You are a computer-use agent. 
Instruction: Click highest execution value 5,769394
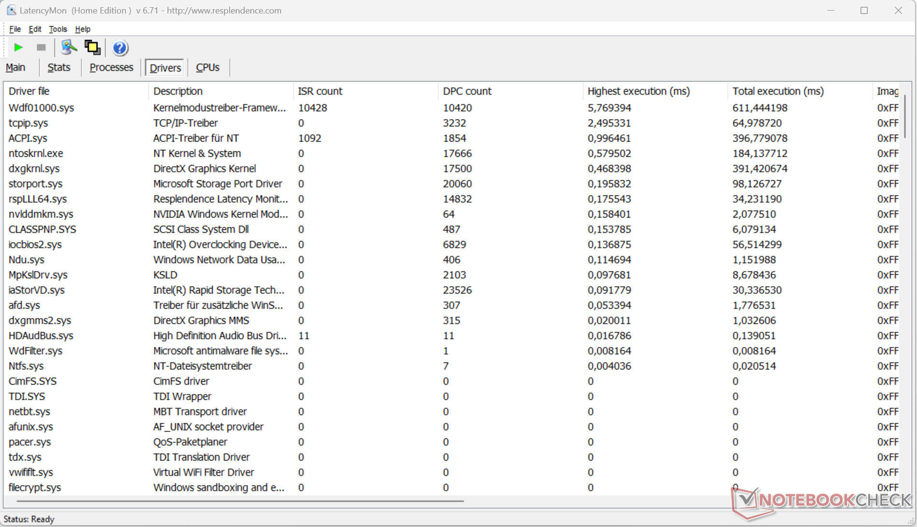click(x=609, y=108)
